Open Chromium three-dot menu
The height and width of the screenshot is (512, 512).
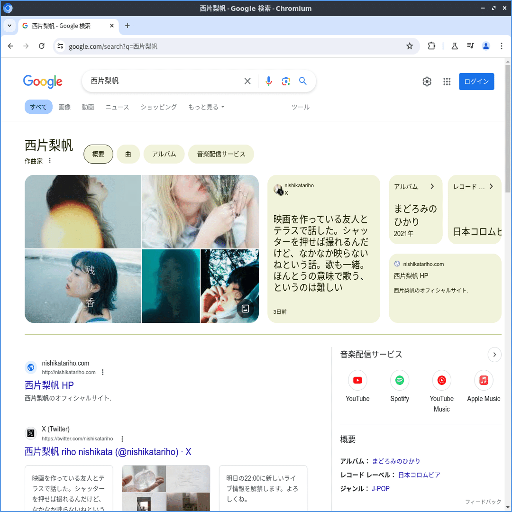[x=502, y=46]
